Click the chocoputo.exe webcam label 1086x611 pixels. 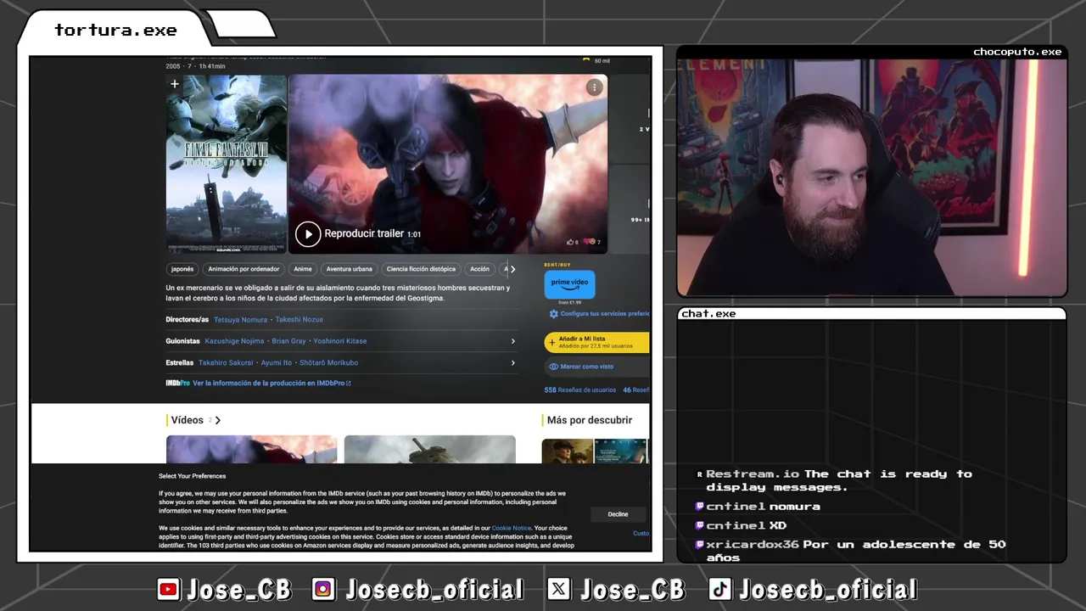click(1017, 52)
